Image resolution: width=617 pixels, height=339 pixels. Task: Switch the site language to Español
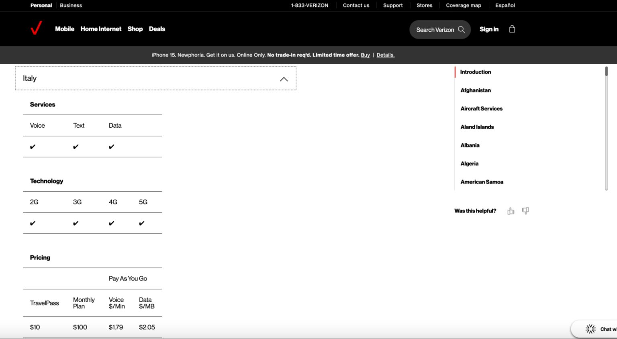[x=505, y=5]
